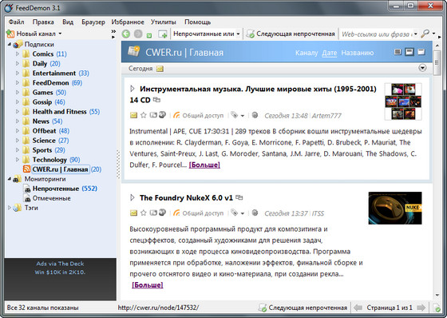447x318 pixels.
Task: Click Больше link under Инструментальная музыка post
Action: point(204,165)
